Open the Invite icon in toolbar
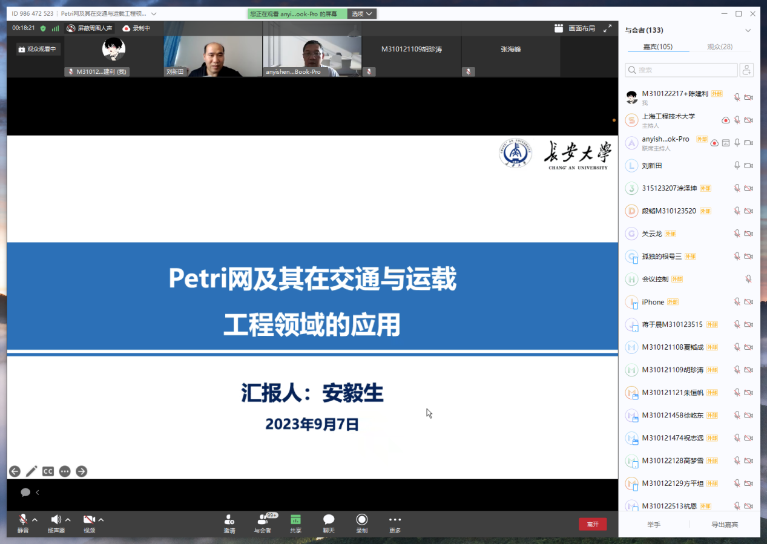 [229, 523]
